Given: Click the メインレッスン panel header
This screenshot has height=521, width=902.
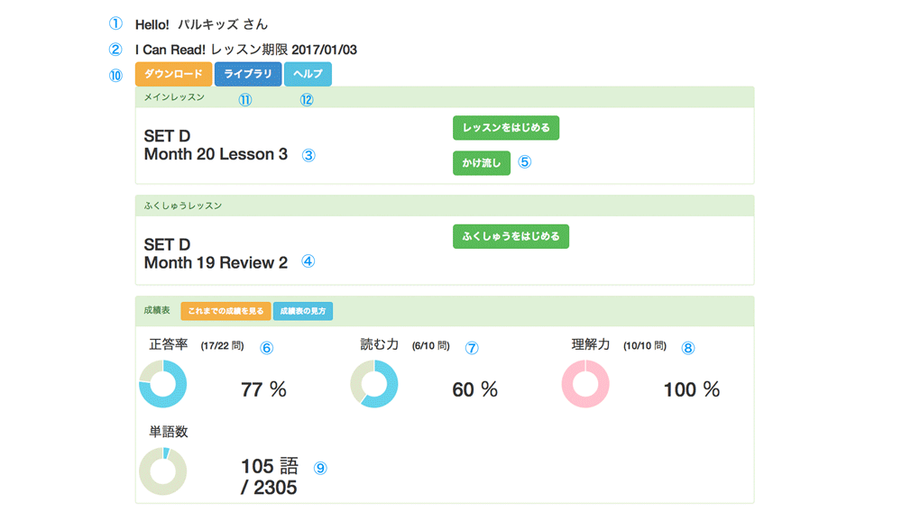Looking at the screenshot, I should (444, 96).
